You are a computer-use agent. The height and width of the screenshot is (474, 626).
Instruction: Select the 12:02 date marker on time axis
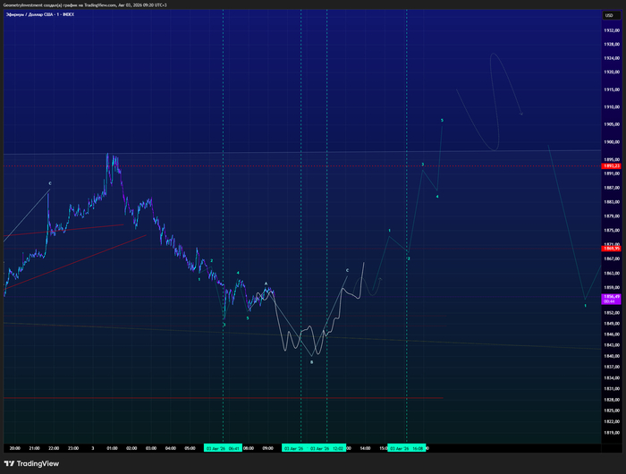tap(326, 448)
